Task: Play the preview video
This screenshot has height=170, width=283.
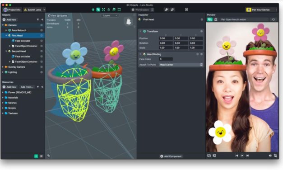Action: click(242, 156)
